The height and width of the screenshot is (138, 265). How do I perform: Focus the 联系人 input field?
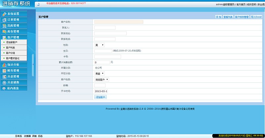coord(105,28)
